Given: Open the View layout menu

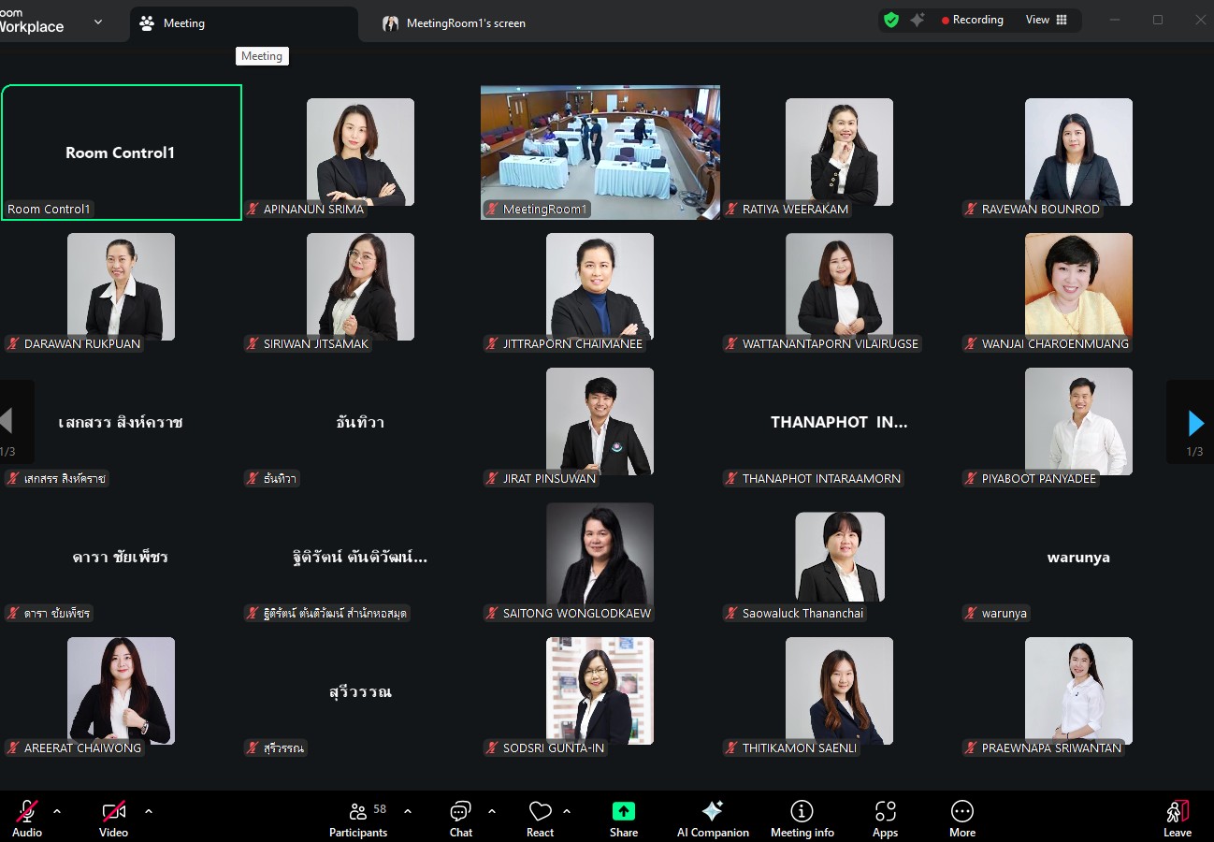Looking at the screenshot, I should pyautogui.click(x=1047, y=20).
